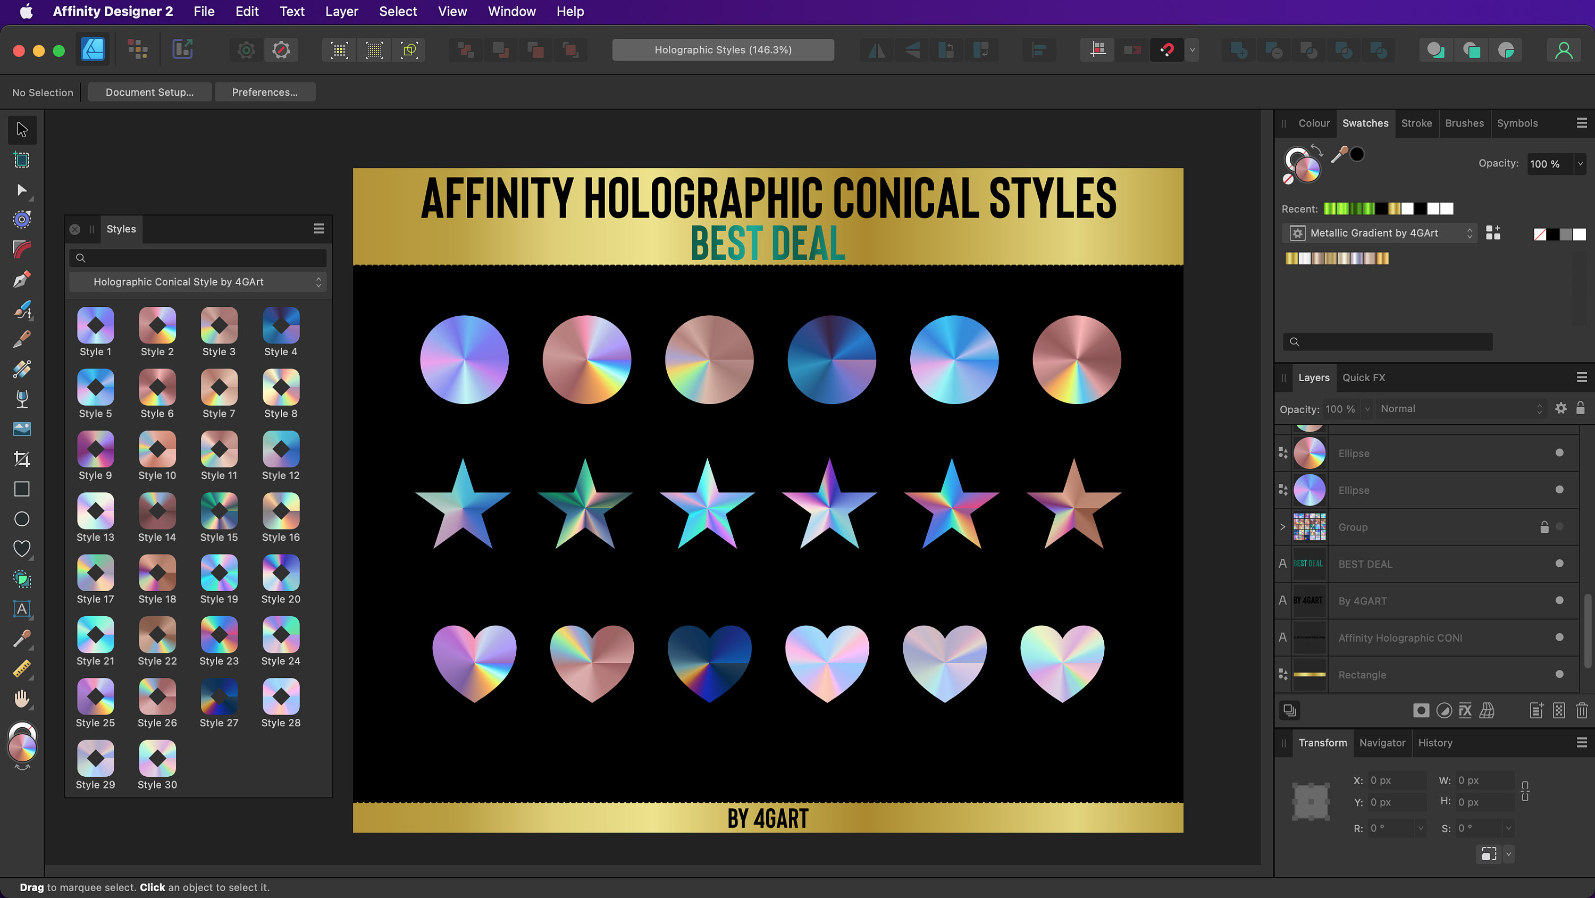Screen dimensions: 1595x898
Task: Open the blend mode Normal dropdown
Action: (x=1461, y=409)
